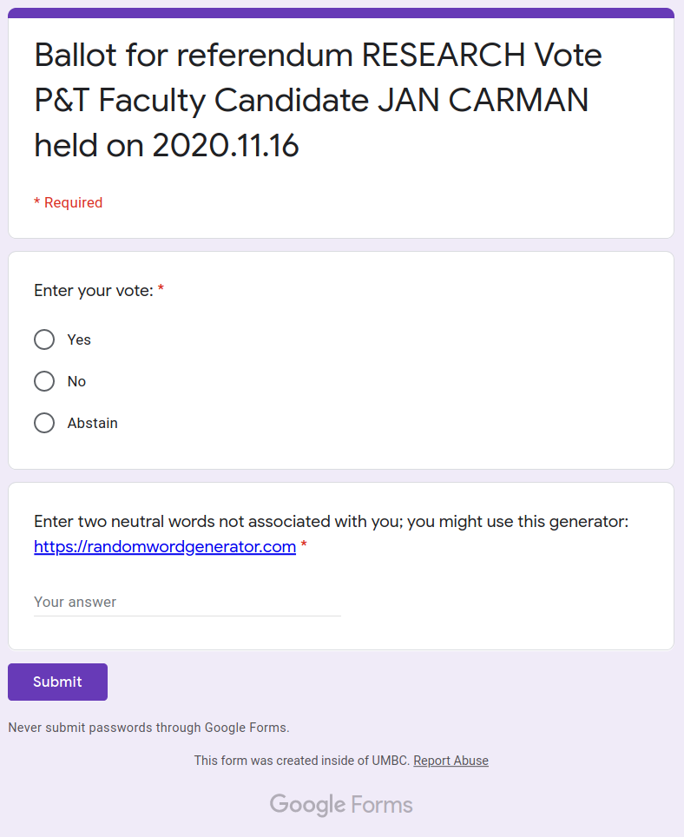Mark the Abstain radio circle
The height and width of the screenshot is (837, 684).
[44, 423]
